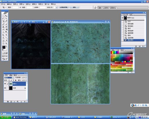Open the Swatches panel flyout menu arrow
This screenshot has width=149, height=119.
coord(134,50)
